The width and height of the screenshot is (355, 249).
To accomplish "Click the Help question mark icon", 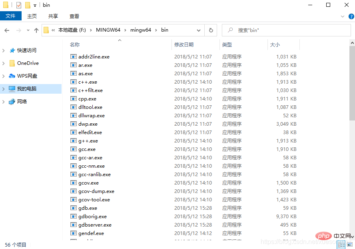I will (351, 16).
